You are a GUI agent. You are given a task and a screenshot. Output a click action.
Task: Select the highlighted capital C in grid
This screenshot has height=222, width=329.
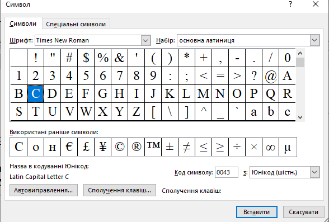pyautogui.click(x=36, y=94)
